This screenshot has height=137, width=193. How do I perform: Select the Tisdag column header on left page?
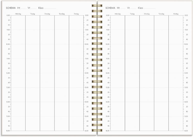(33, 14)
